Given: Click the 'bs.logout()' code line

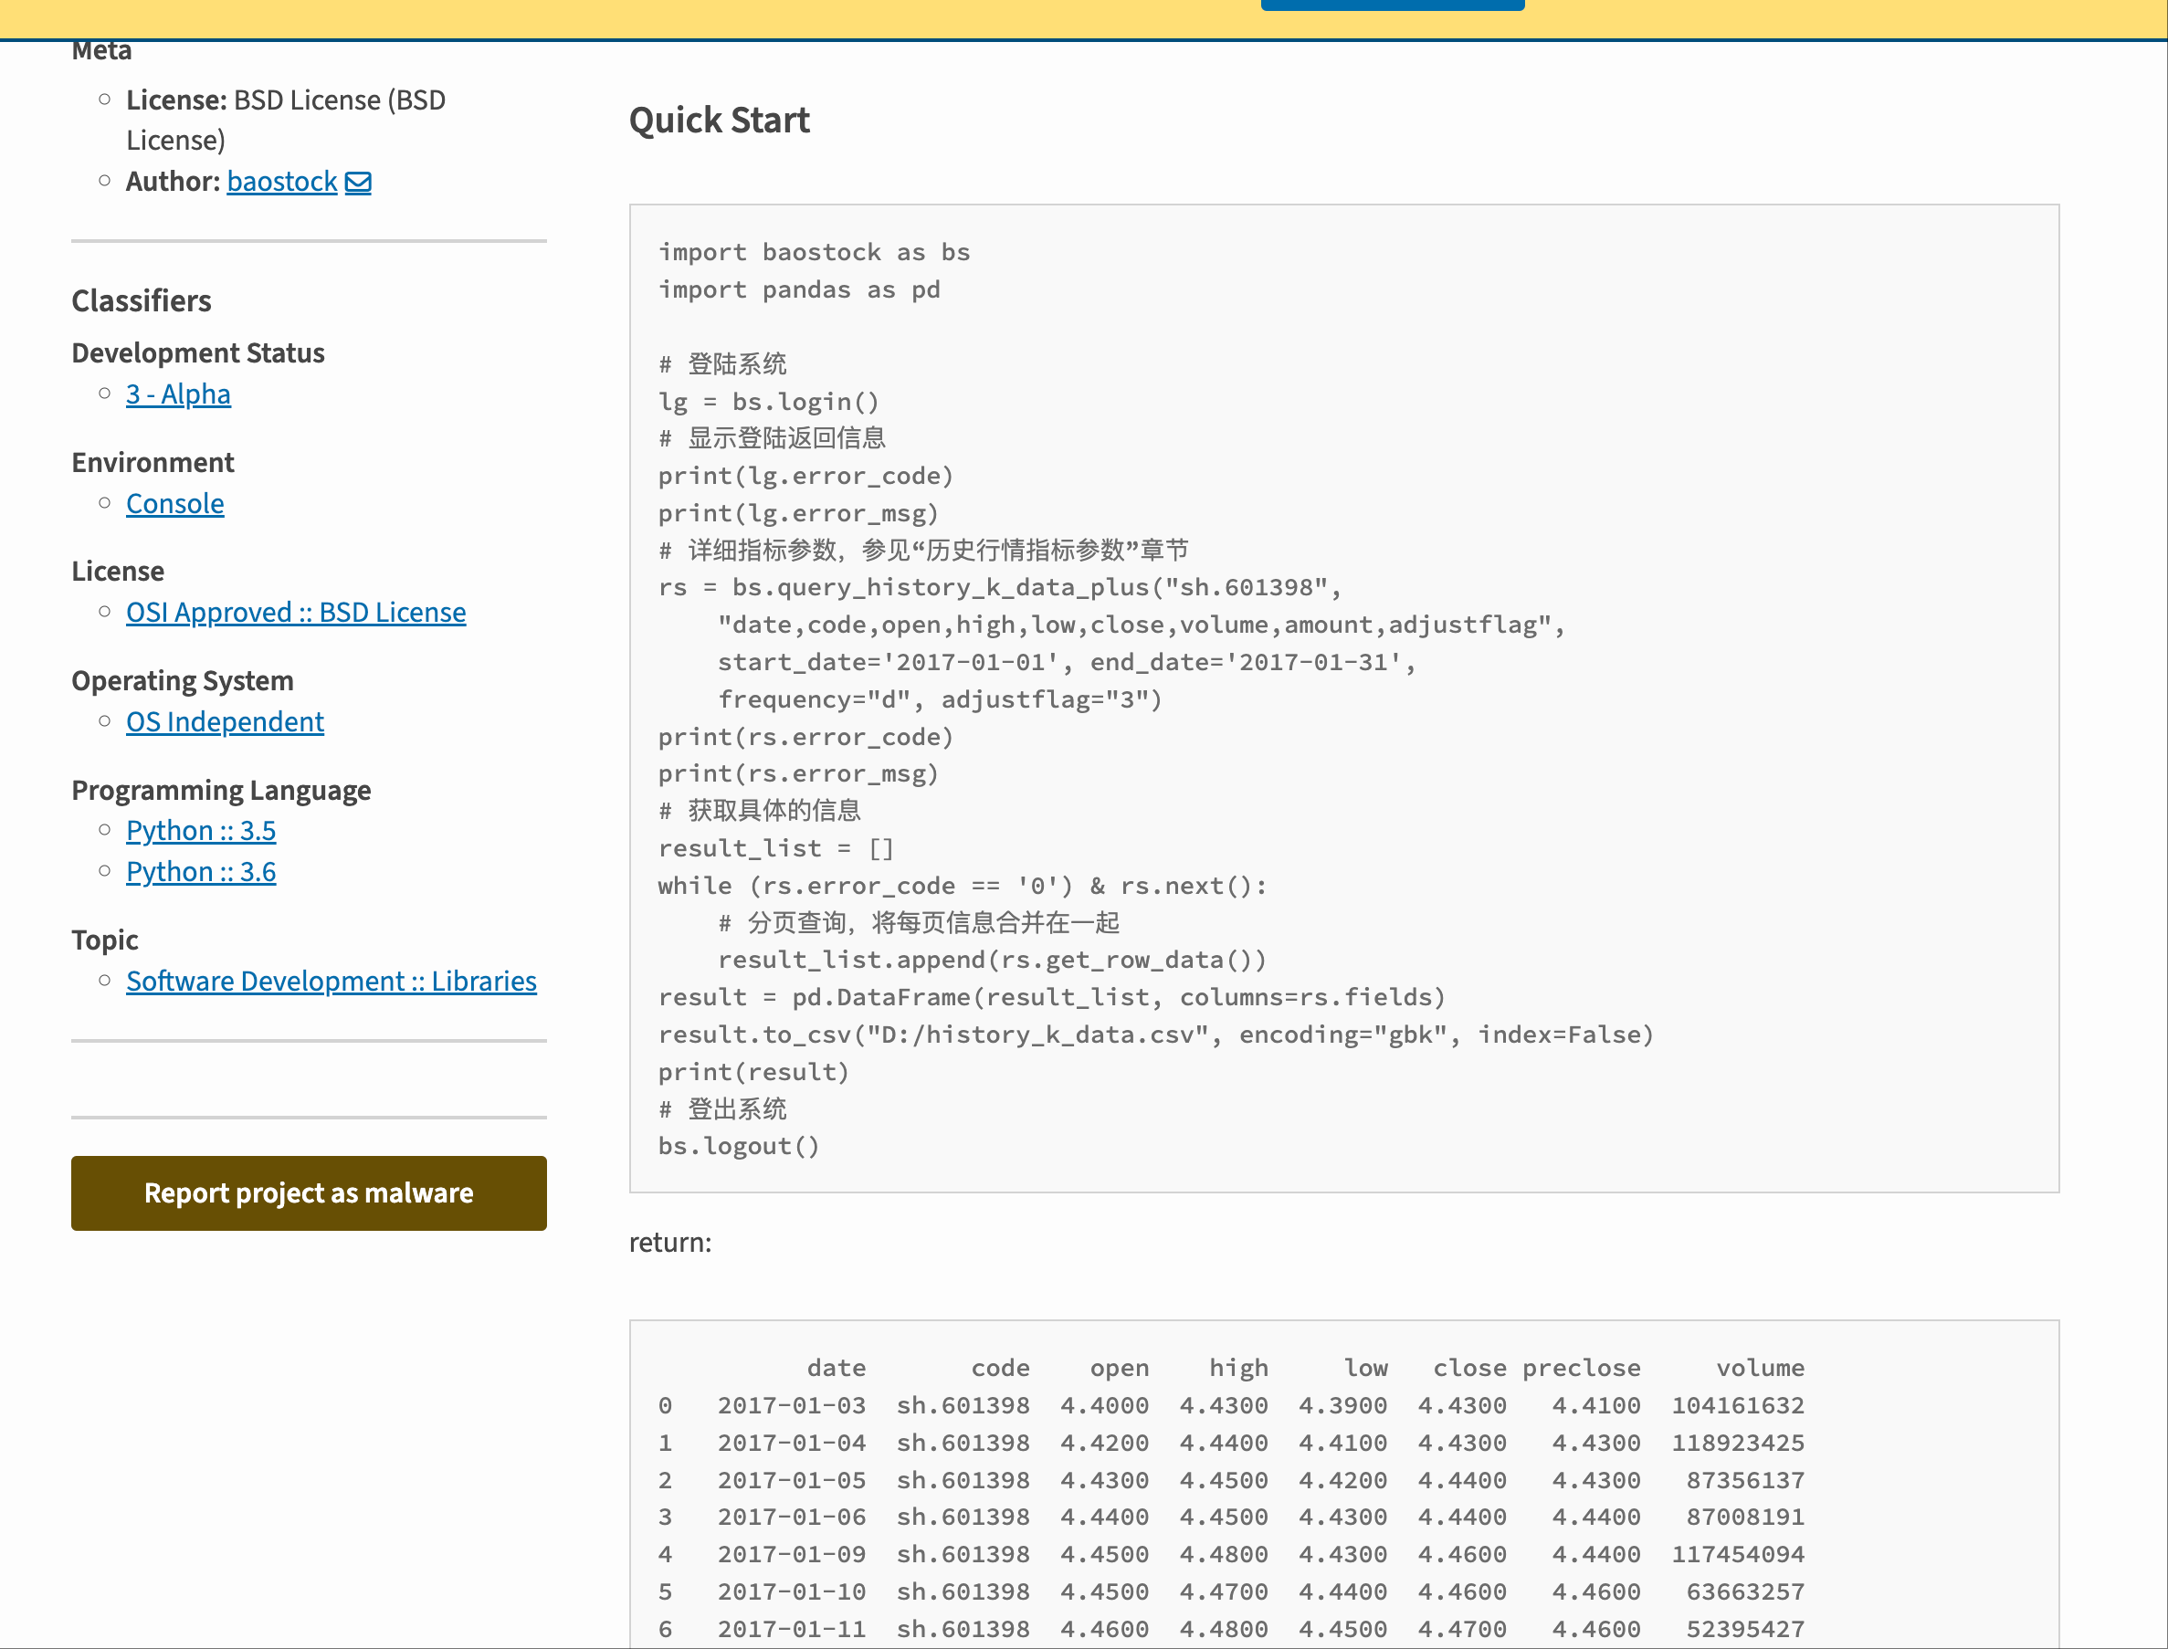Looking at the screenshot, I should point(739,1147).
